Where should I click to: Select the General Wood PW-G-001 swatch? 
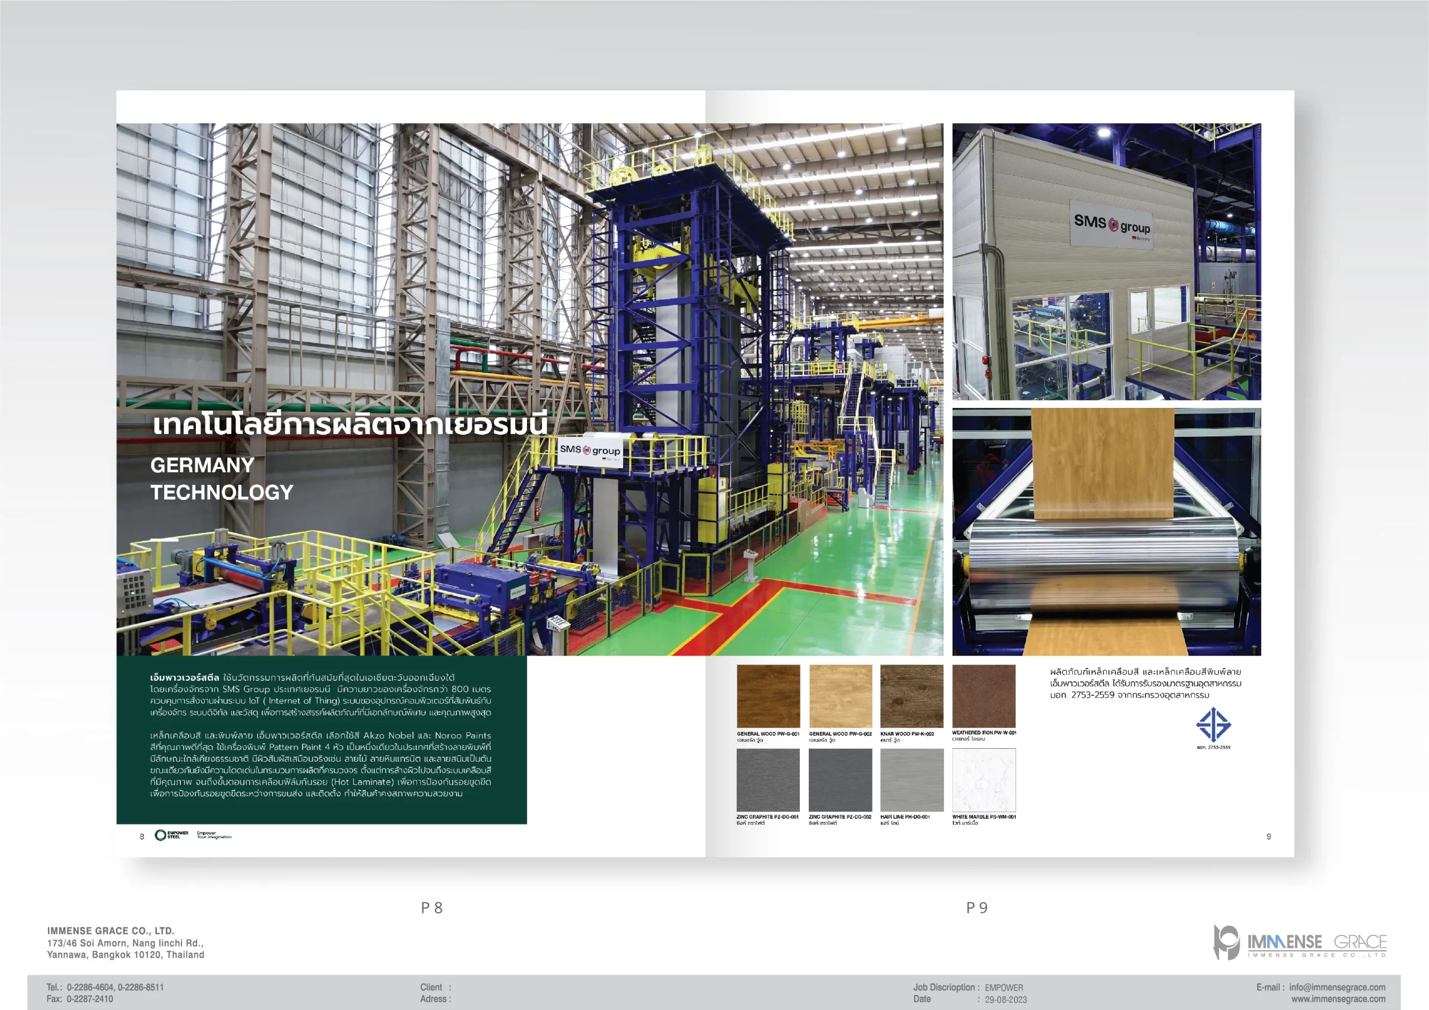pyautogui.click(x=768, y=696)
